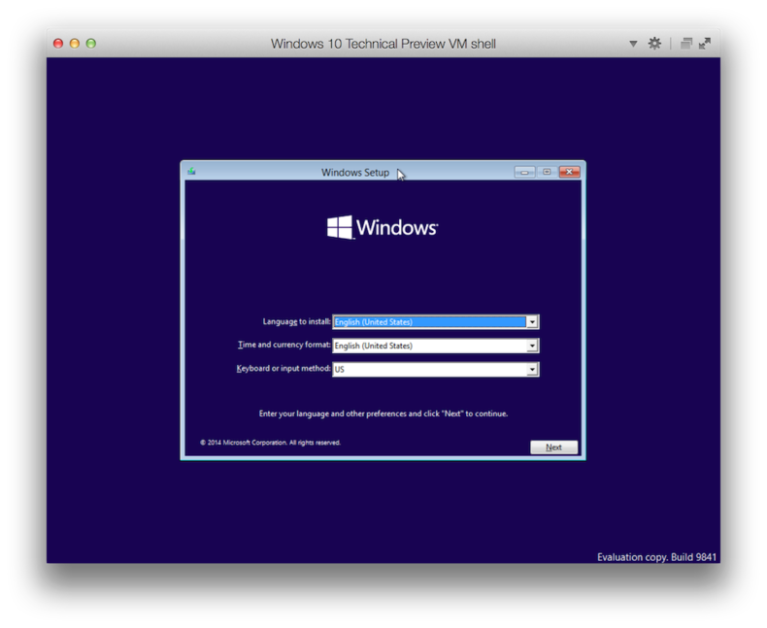Close the Windows Setup dialog

(569, 172)
